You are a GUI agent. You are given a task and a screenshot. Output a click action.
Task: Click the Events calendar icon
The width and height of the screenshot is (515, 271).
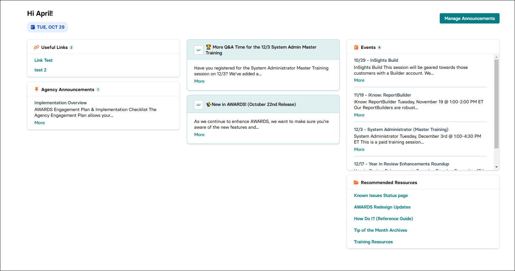(x=356, y=47)
